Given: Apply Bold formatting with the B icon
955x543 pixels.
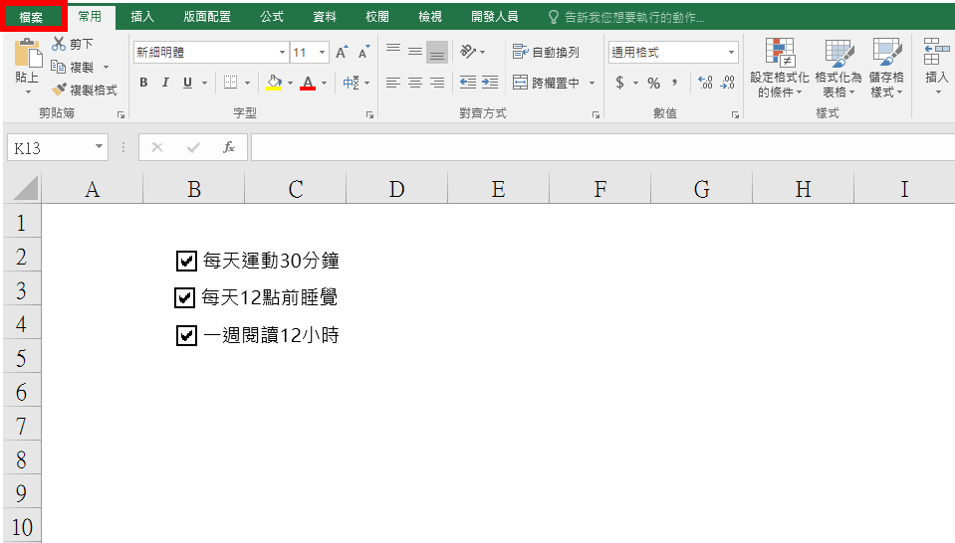Looking at the screenshot, I should 143,83.
